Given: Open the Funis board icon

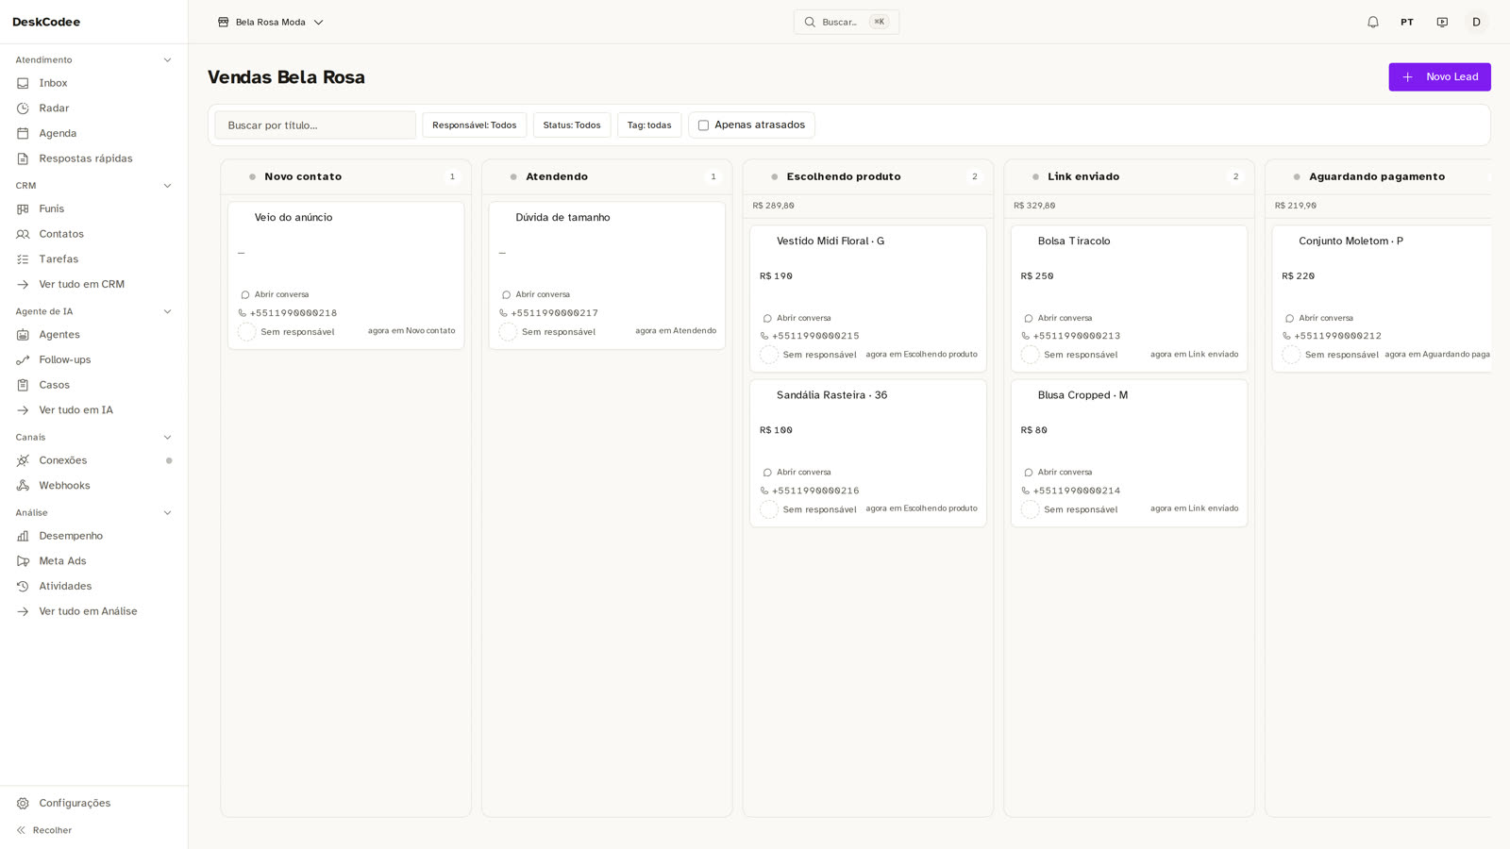Looking at the screenshot, I should point(23,208).
